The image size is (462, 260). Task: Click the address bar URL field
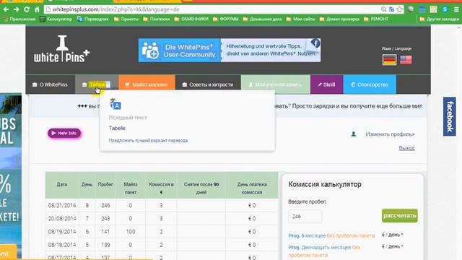pos(212,9)
